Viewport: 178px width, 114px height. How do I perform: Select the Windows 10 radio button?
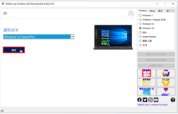pyautogui.click(x=140, y=28)
